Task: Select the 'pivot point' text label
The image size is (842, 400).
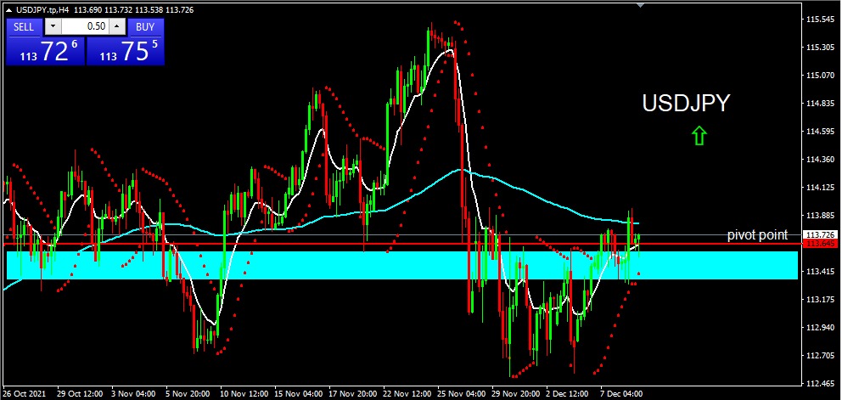Action: [x=757, y=235]
